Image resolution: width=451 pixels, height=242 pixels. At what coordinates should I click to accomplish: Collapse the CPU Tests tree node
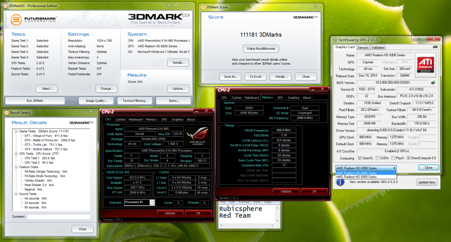tap(16, 154)
